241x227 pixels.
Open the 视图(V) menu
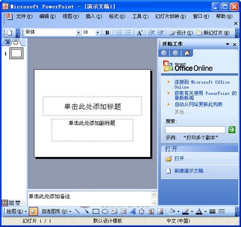[71, 16]
